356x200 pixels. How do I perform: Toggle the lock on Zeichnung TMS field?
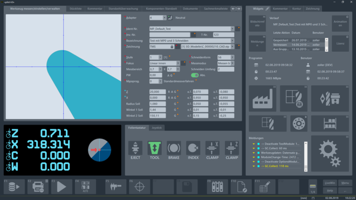pyautogui.click(x=172, y=46)
